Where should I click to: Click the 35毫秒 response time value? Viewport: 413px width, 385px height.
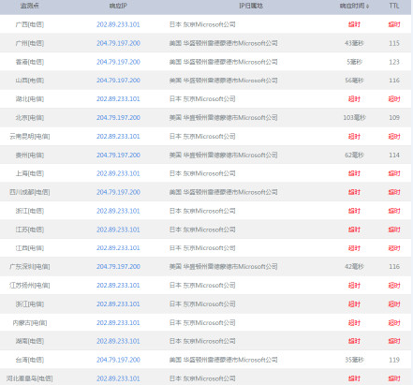tap(354, 360)
